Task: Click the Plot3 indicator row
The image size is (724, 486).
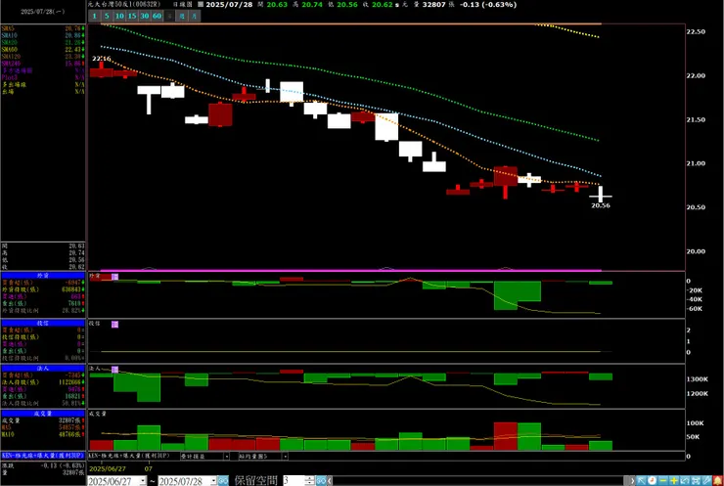Action: tap(43, 77)
